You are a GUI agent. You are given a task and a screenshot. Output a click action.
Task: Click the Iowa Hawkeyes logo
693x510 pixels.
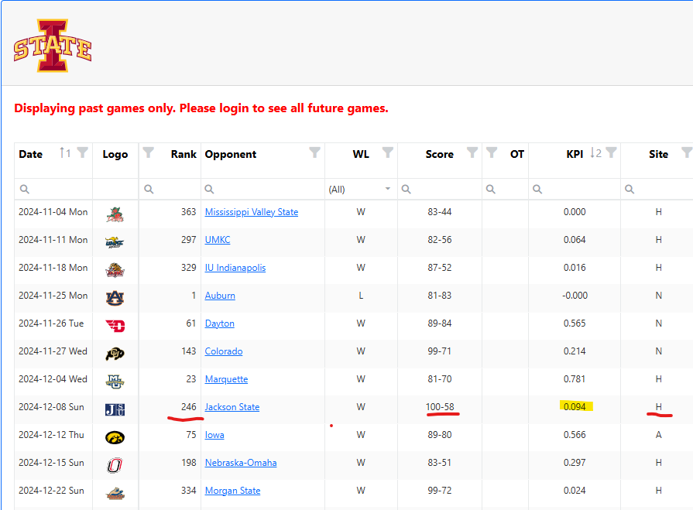pyautogui.click(x=115, y=437)
